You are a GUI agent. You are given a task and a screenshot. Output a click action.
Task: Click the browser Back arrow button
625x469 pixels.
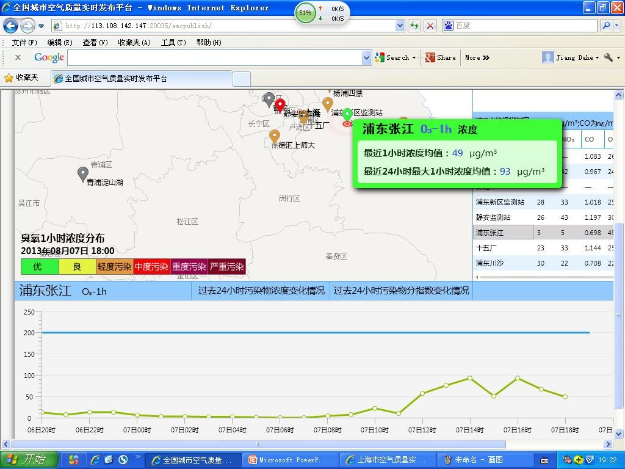[x=10, y=26]
